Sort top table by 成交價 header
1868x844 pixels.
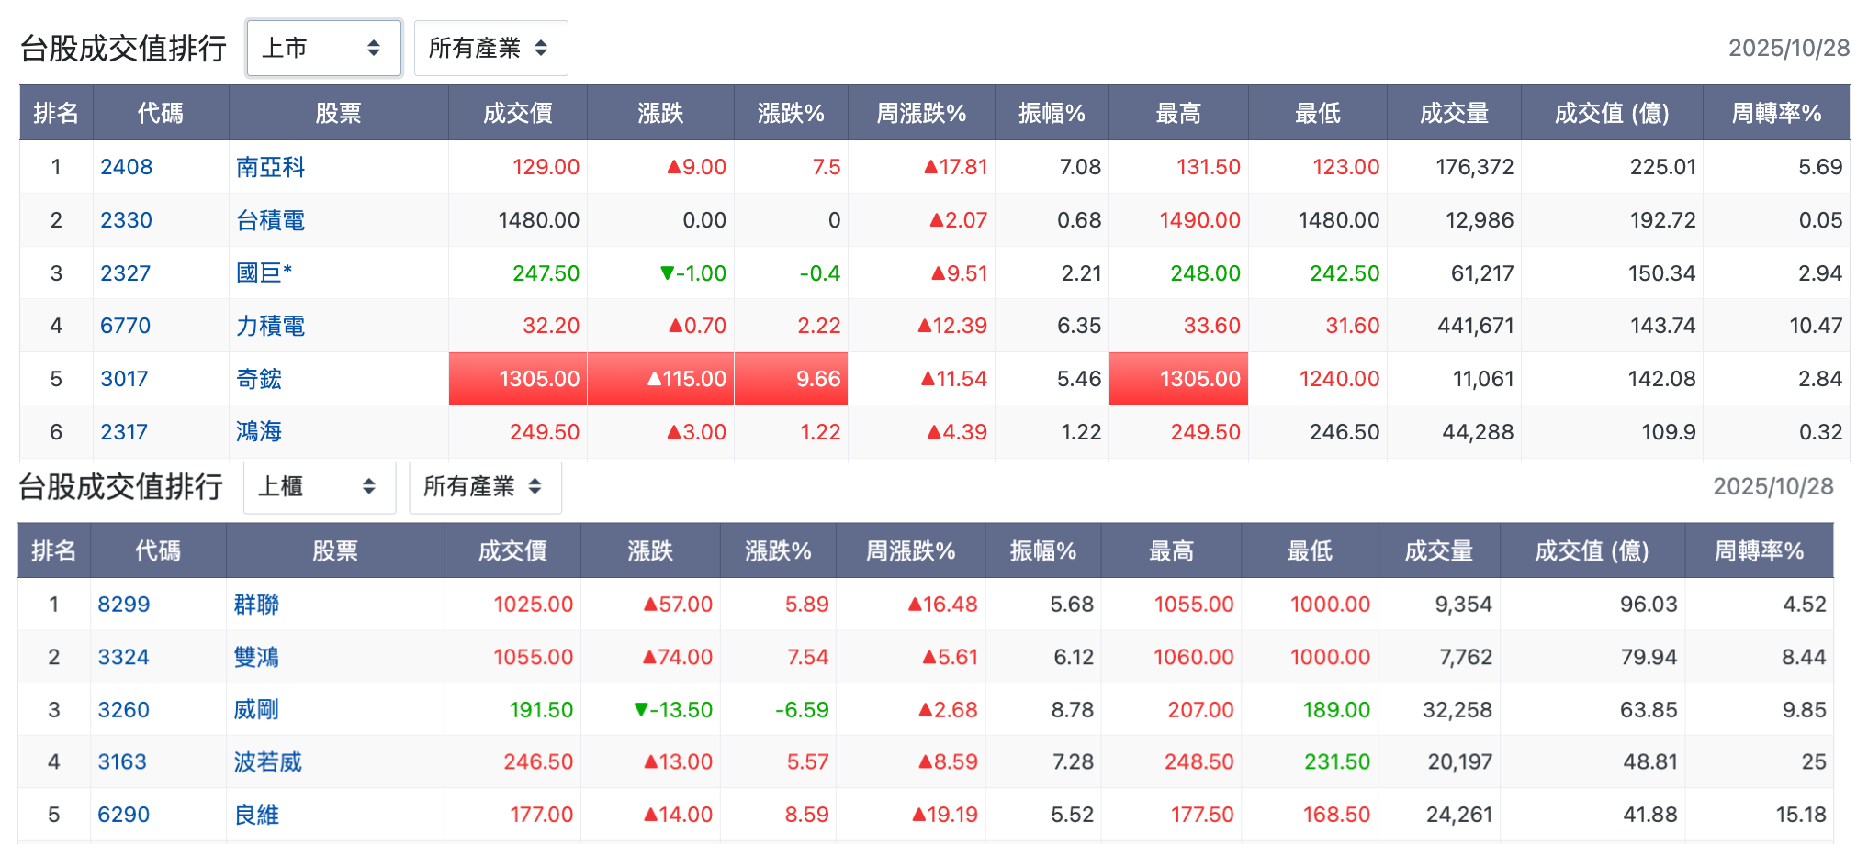tap(518, 113)
